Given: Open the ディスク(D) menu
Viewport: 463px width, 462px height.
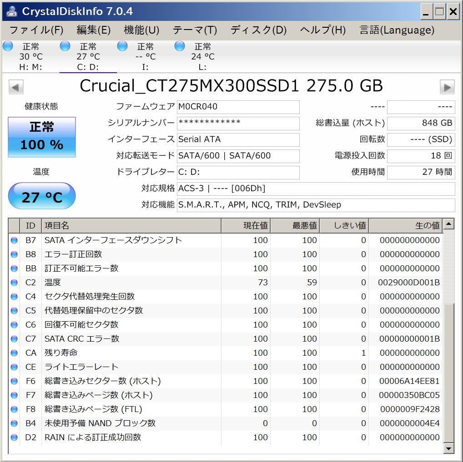Looking at the screenshot, I should point(258,30).
